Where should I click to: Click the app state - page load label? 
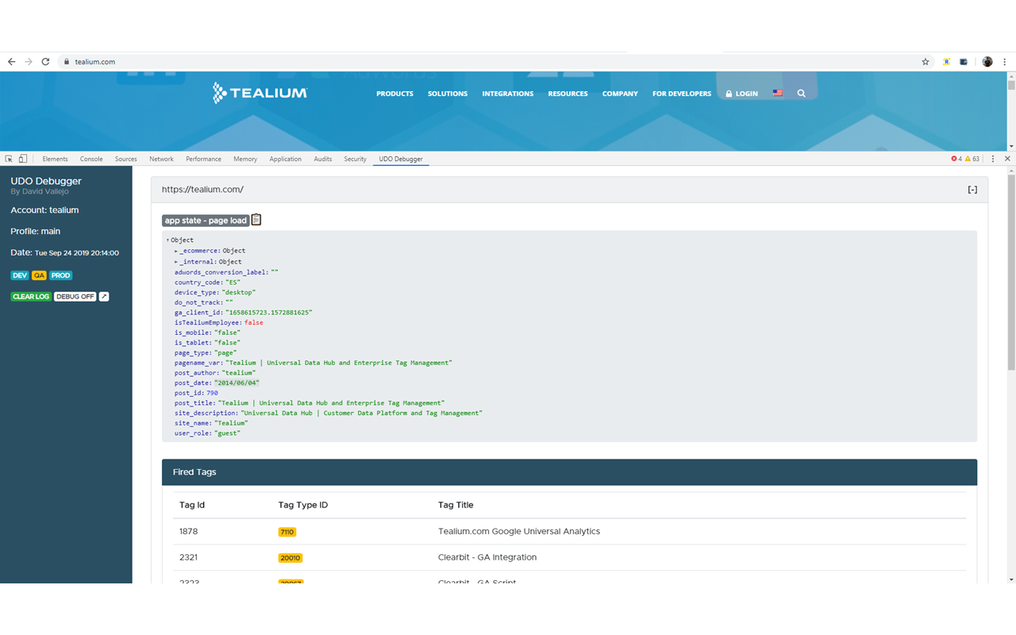206,221
